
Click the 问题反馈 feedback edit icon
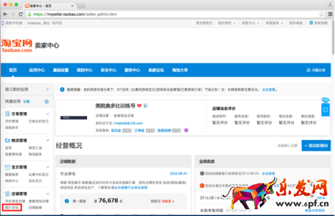pos(309,70)
